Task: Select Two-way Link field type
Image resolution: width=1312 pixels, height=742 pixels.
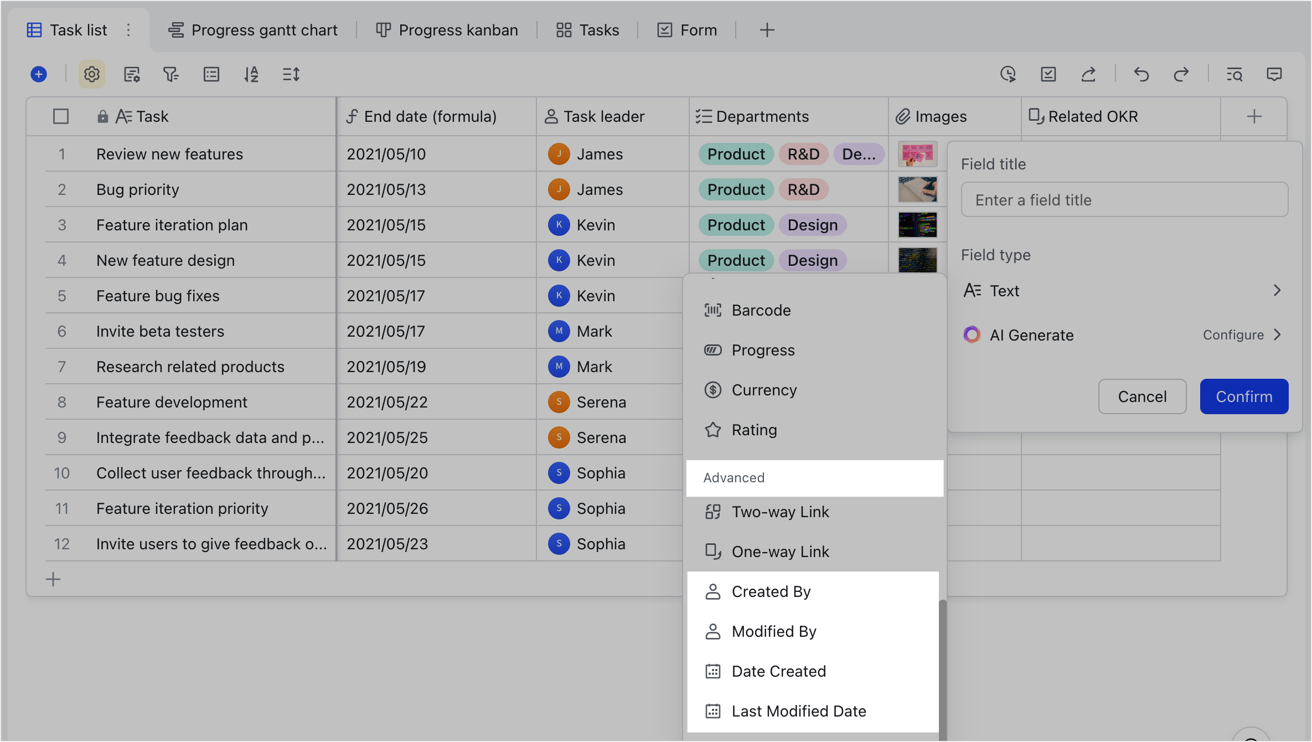Action: coord(814,512)
